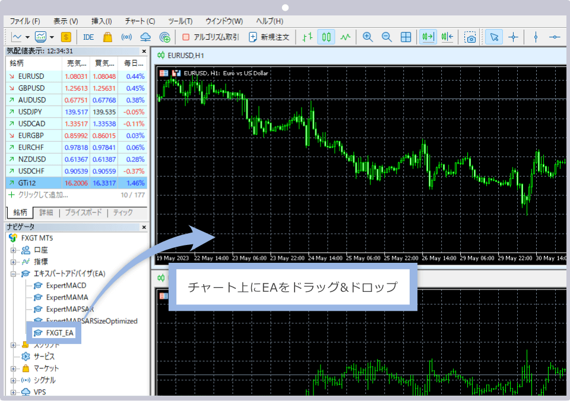
Task: Close the 気配値表示 market watch panel
Action: [x=144, y=51]
